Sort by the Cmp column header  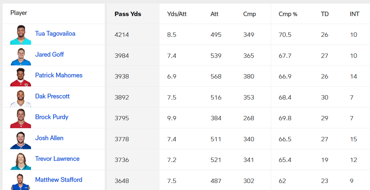click(249, 14)
